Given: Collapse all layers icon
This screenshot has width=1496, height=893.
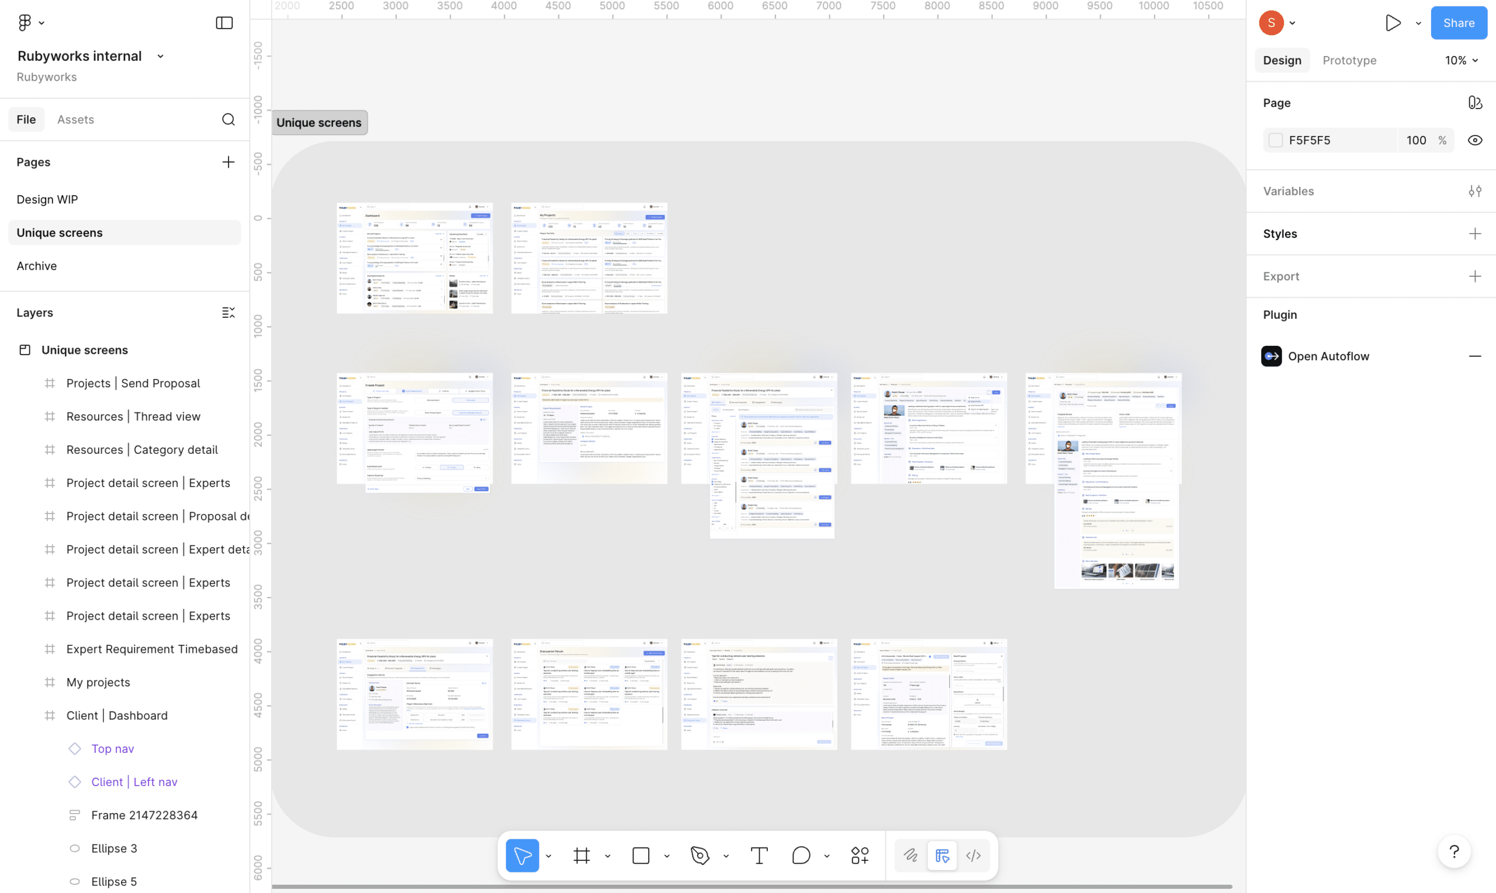Looking at the screenshot, I should (x=228, y=312).
